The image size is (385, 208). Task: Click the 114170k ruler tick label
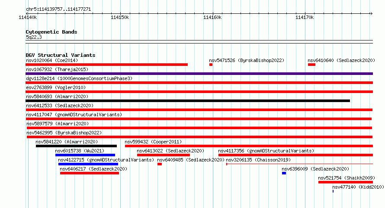(x=305, y=17)
